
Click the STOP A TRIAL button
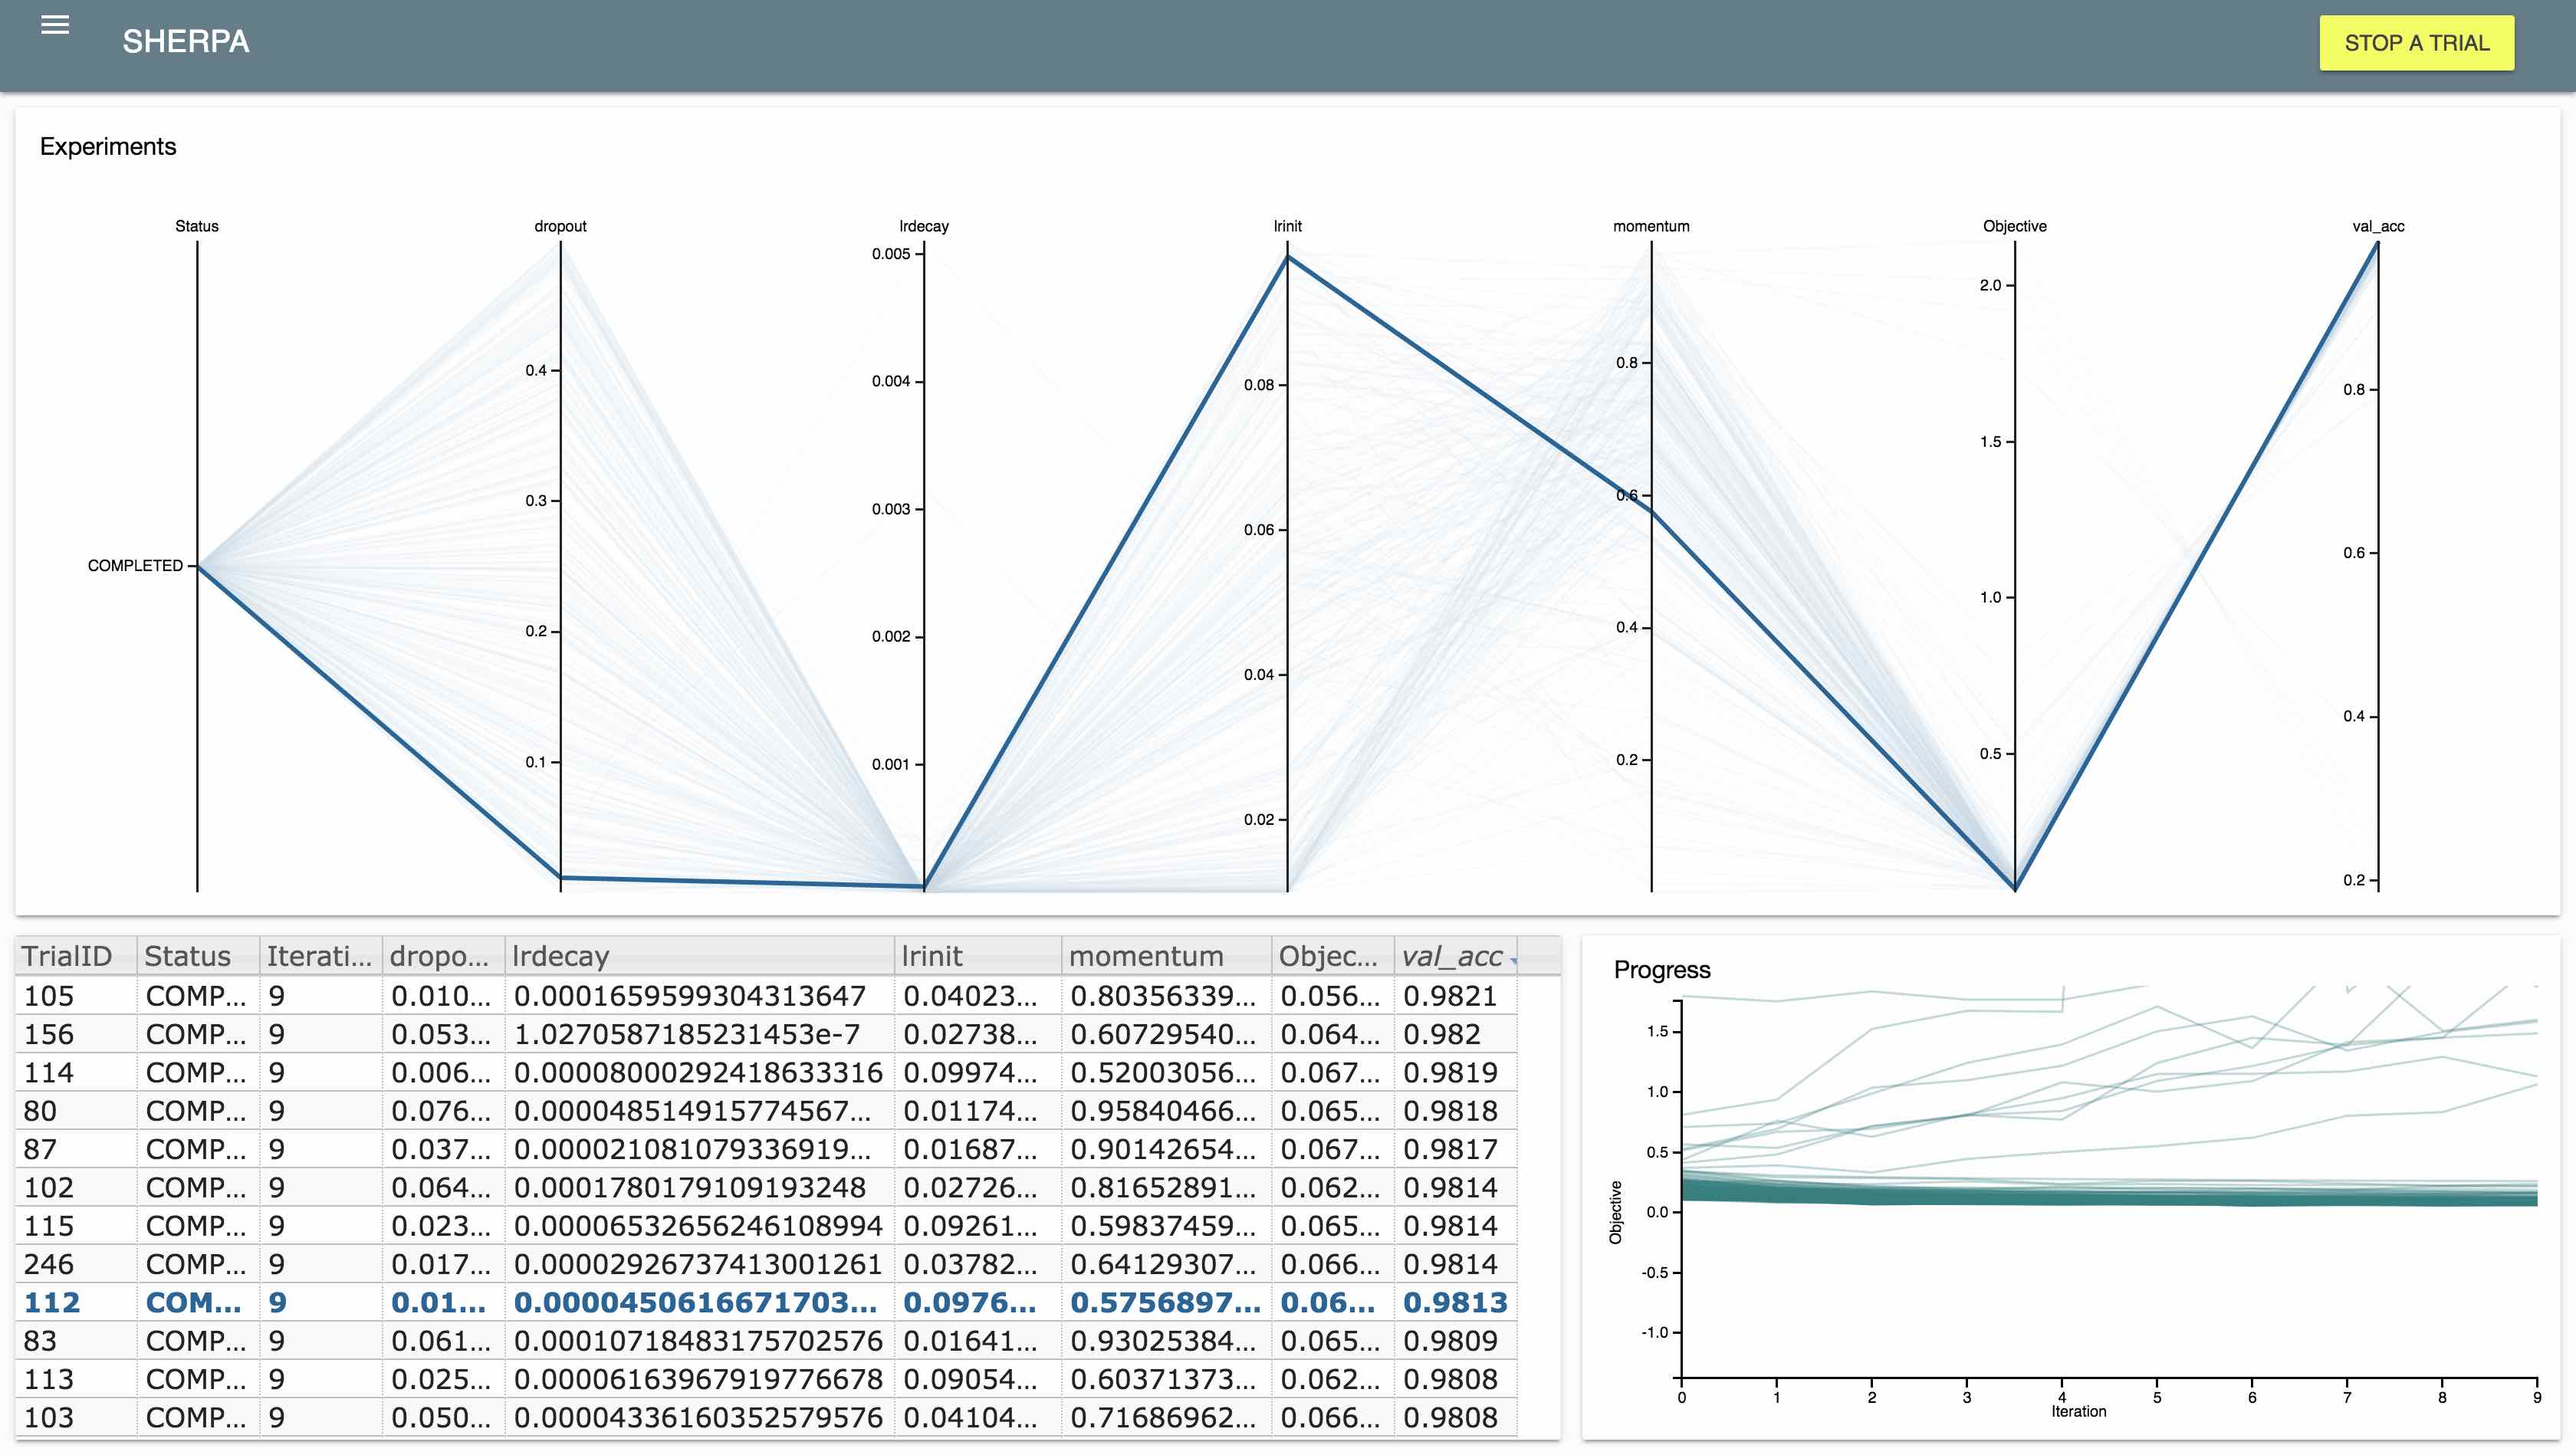tap(2416, 43)
